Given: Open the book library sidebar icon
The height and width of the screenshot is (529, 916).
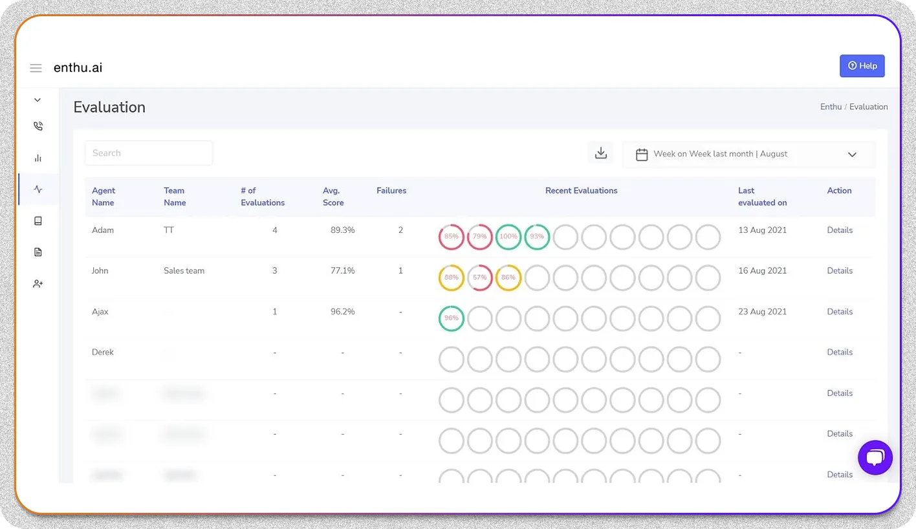Looking at the screenshot, I should (38, 221).
